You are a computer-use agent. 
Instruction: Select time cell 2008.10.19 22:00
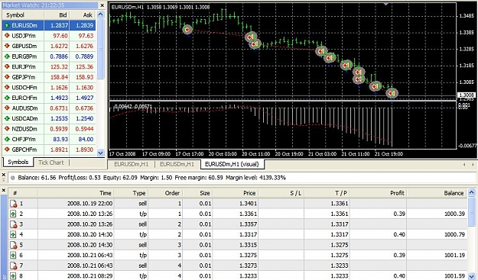(76, 204)
